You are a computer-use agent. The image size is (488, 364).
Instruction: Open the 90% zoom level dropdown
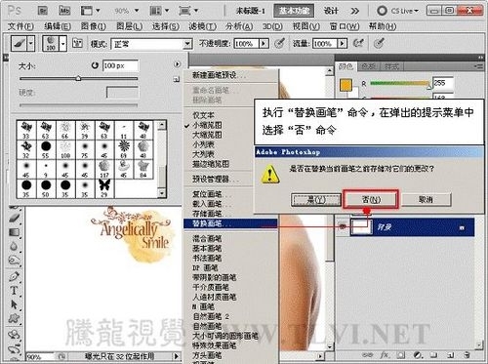127,11
